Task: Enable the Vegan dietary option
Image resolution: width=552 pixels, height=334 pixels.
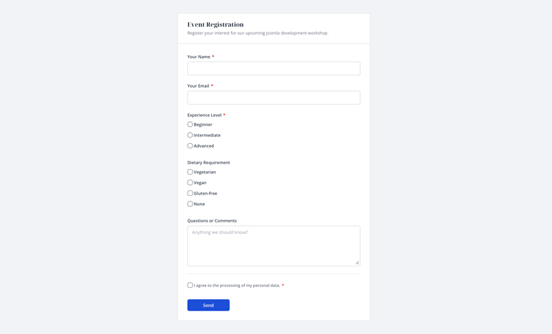Action: (x=190, y=183)
